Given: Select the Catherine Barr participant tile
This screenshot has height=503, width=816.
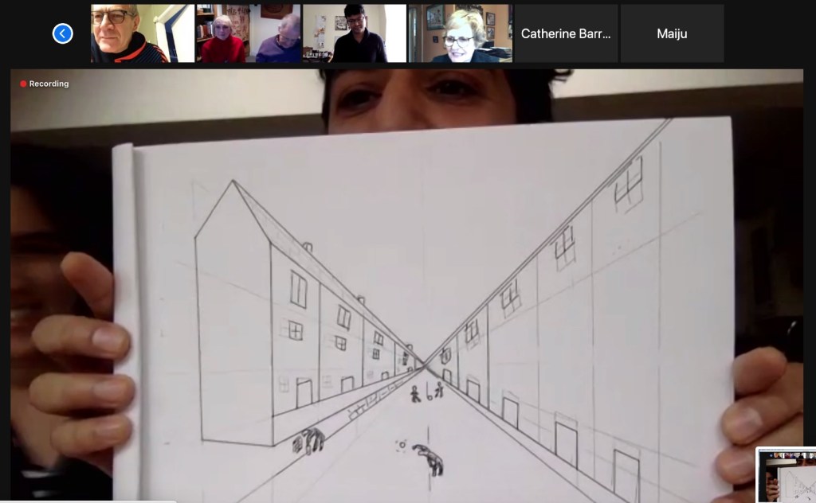Looking at the screenshot, I should (566, 33).
